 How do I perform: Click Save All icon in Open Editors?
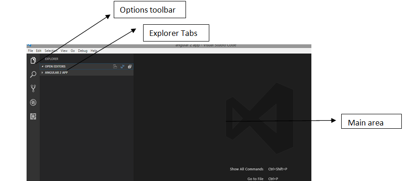122,67
